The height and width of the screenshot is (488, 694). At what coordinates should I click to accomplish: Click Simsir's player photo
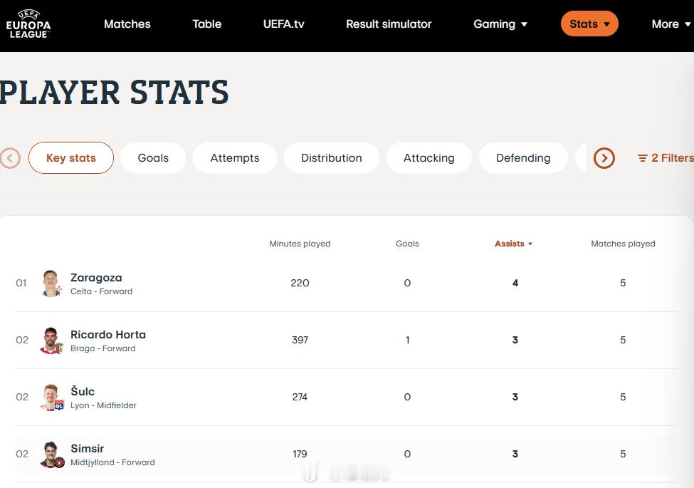tap(52, 455)
